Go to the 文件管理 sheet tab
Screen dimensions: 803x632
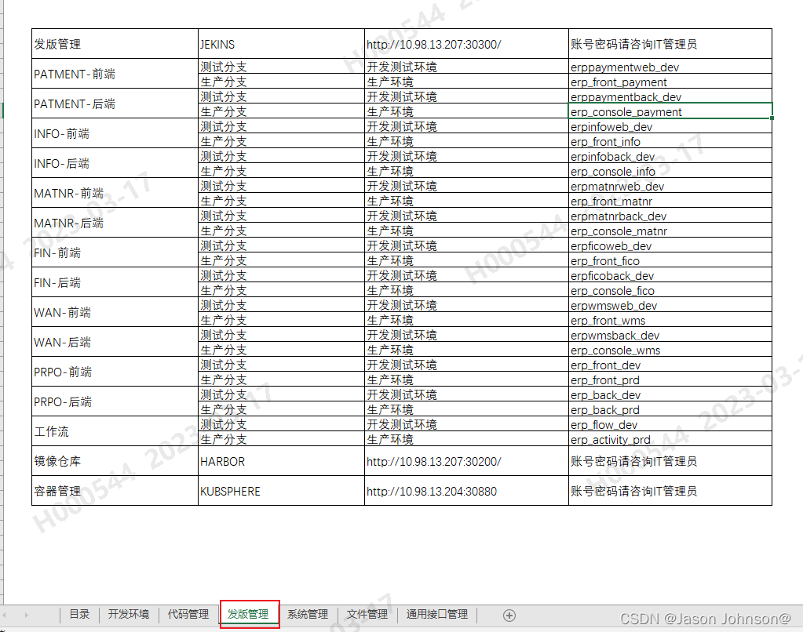(367, 614)
